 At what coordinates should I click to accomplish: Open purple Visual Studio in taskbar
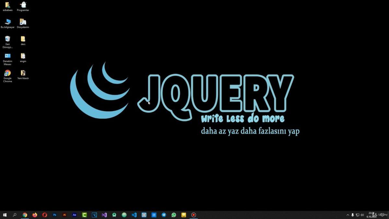click(x=104, y=215)
